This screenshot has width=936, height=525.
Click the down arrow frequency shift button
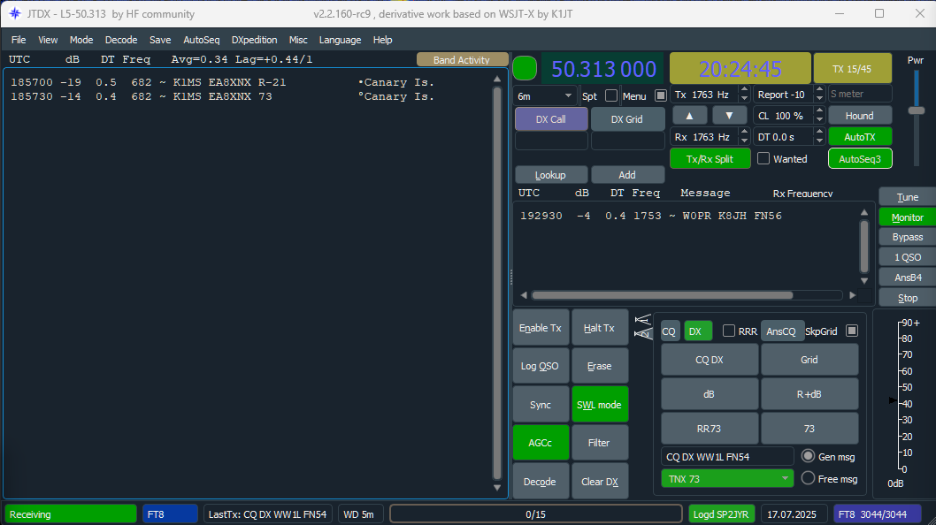tap(729, 115)
